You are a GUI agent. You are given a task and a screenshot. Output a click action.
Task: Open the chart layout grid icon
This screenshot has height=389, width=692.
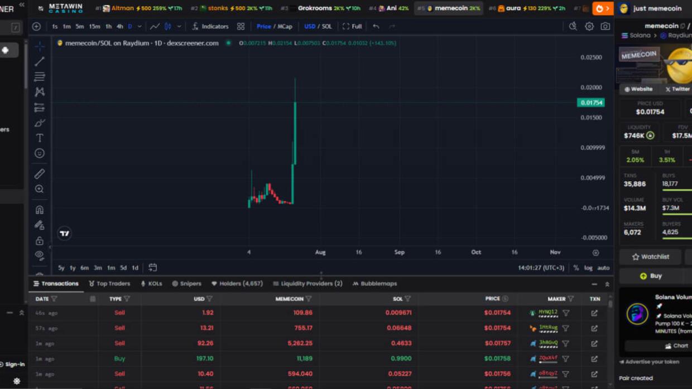[x=241, y=26]
